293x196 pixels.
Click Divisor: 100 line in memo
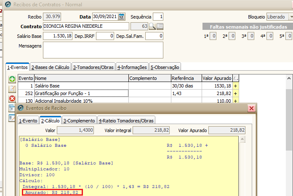[x=37, y=175]
